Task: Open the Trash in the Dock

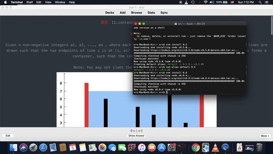Action: coord(259,148)
